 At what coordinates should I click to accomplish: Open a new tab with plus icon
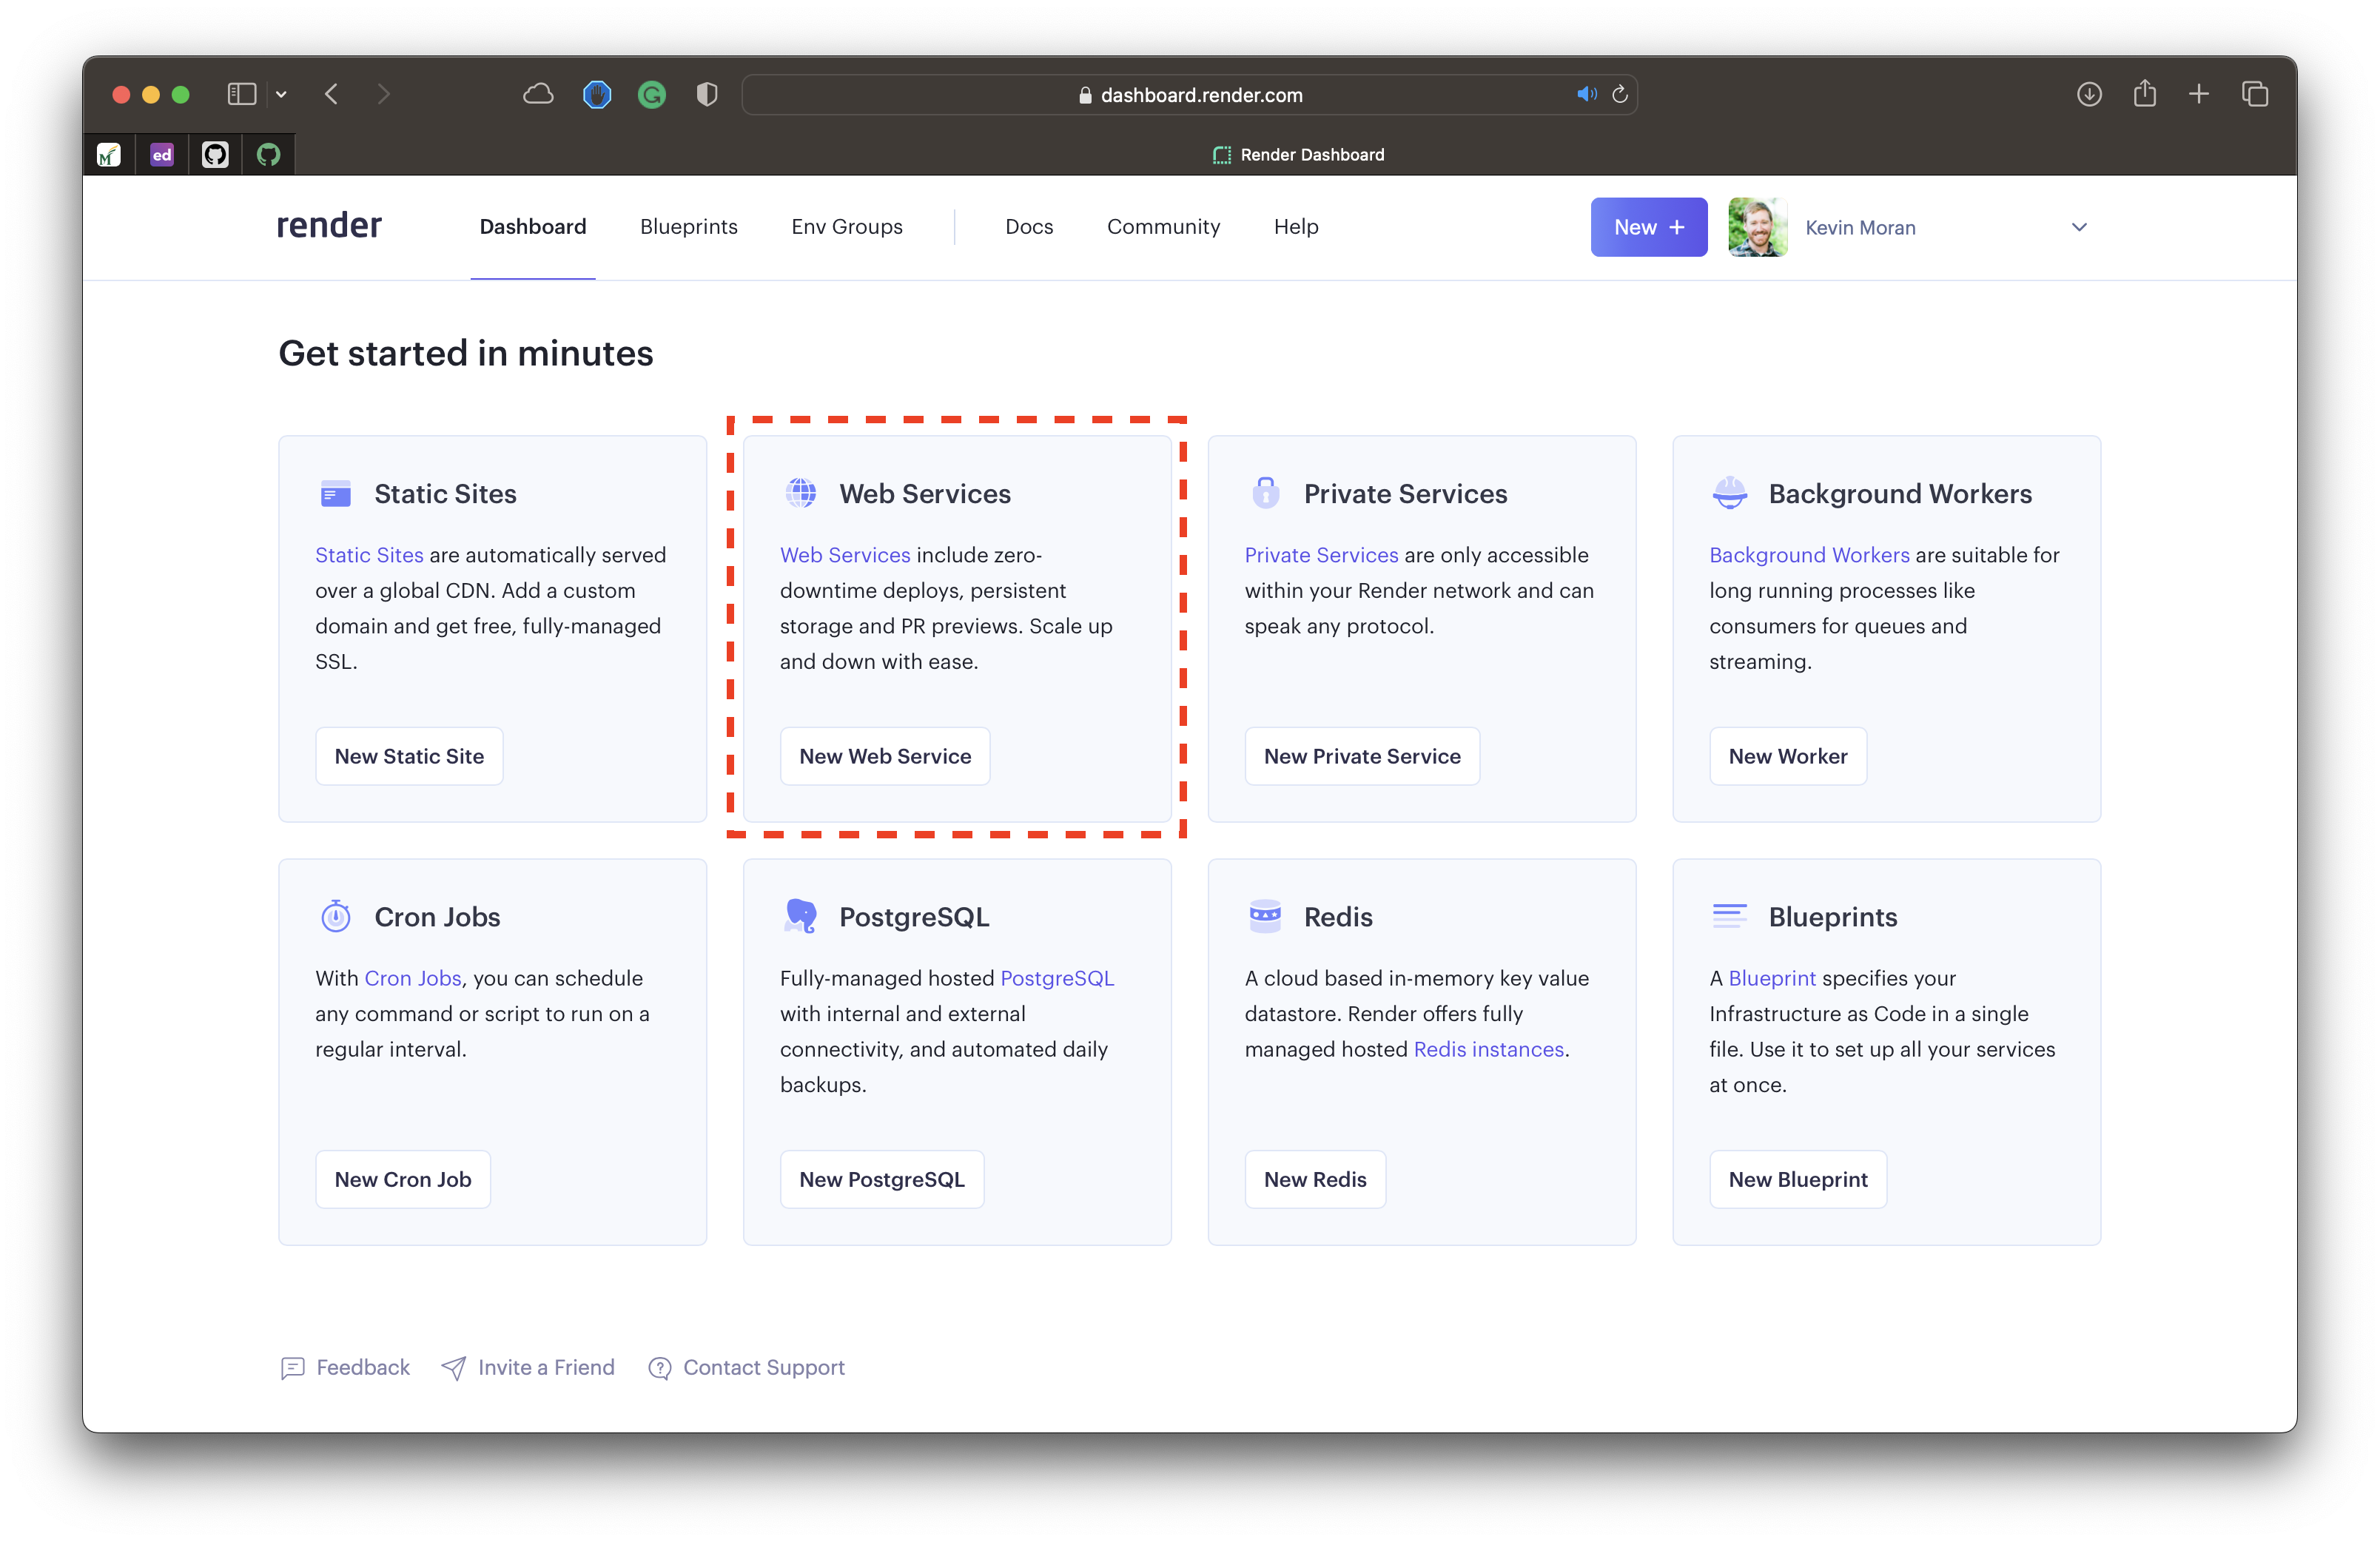pyautogui.click(x=2199, y=95)
